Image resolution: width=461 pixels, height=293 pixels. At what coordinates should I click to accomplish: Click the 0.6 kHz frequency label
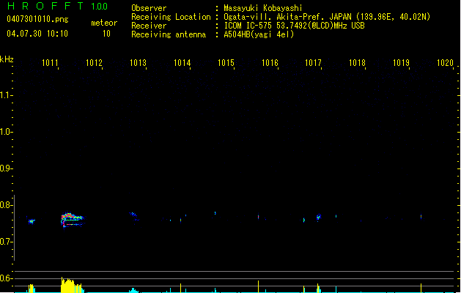coord(6,278)
